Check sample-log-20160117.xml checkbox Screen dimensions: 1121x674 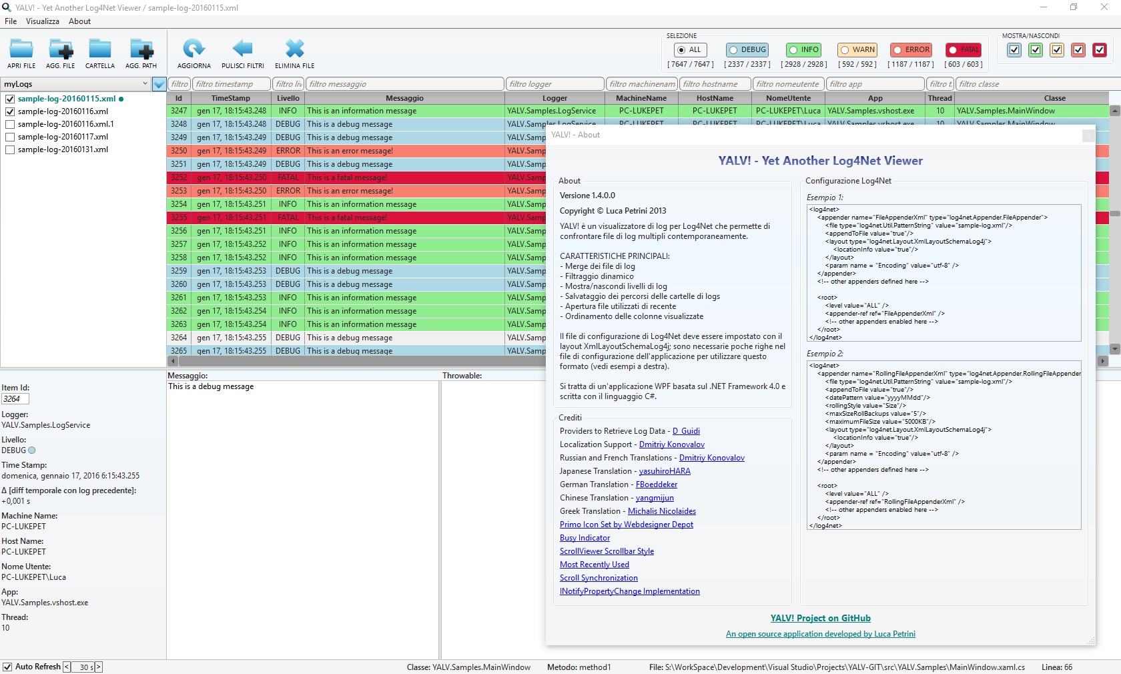pos(10,137)
